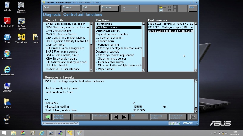Select Delete fault memory function
This screenshot has width=243, height=136.
[x=108, y=31]
